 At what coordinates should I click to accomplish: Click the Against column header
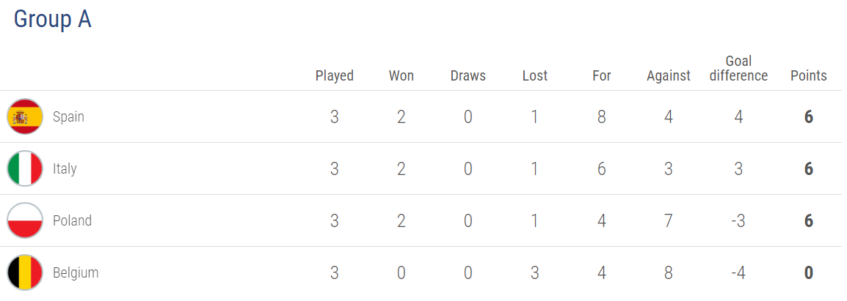[x=669, y=76]
